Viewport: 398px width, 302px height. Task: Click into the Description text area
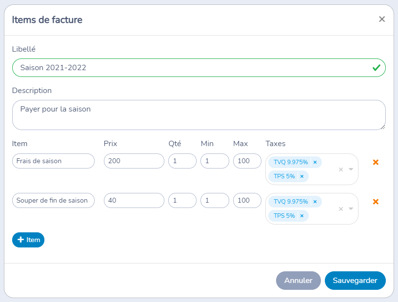click(199, 115)
